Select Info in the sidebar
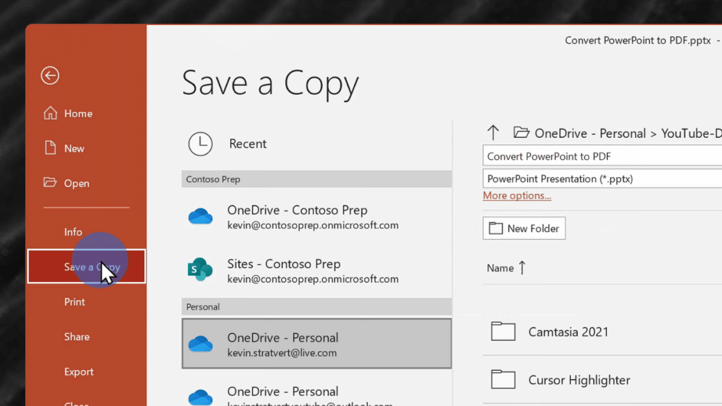Screen dimensions: 722x406 [73, 232]
